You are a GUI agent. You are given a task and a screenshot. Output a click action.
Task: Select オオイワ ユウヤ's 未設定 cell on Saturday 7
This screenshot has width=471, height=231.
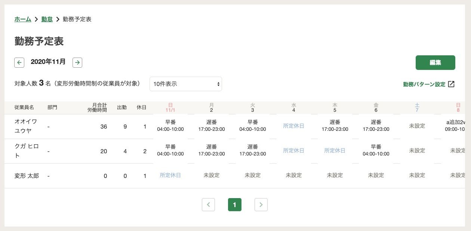417,126
